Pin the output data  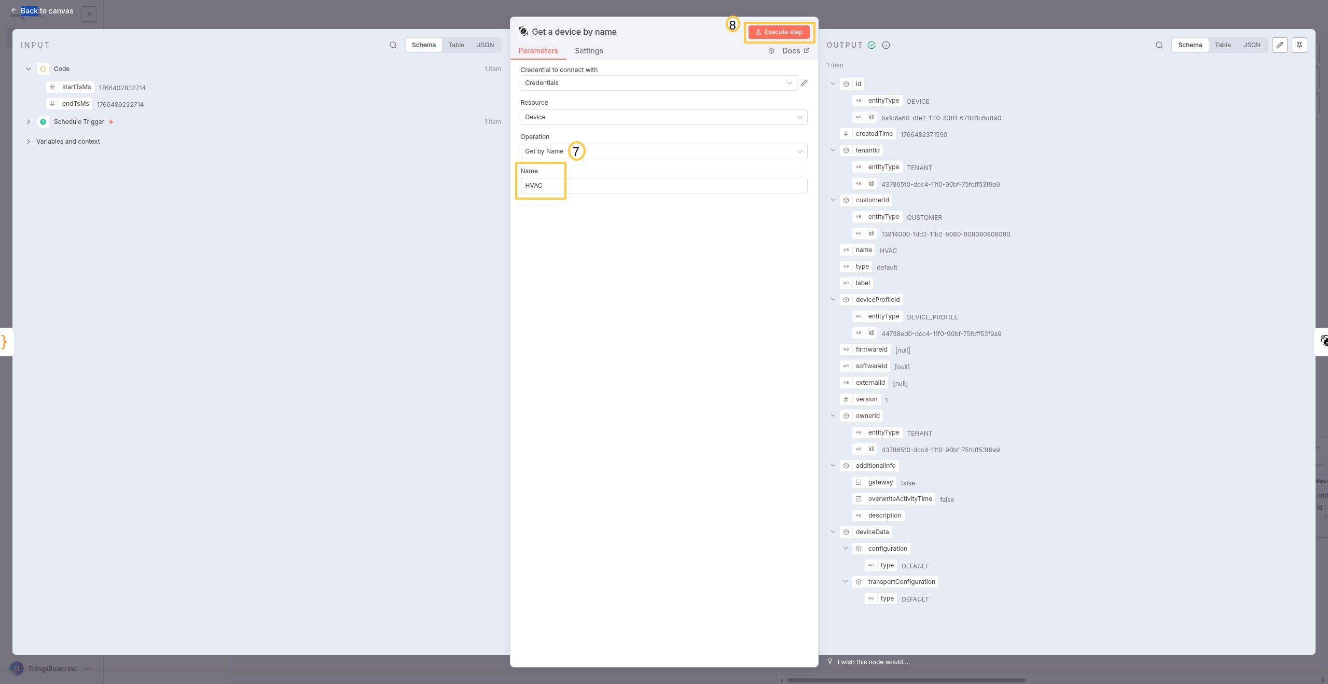coord(1299,45)
